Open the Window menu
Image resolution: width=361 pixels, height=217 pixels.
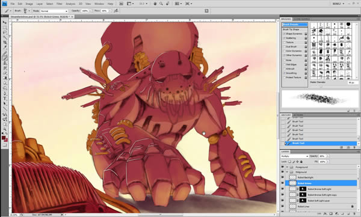click(x=99, y=4)
